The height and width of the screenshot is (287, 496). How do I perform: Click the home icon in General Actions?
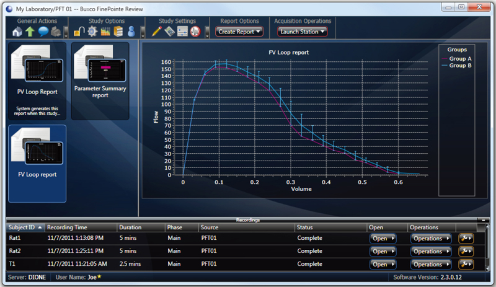(x=17, y=32)
